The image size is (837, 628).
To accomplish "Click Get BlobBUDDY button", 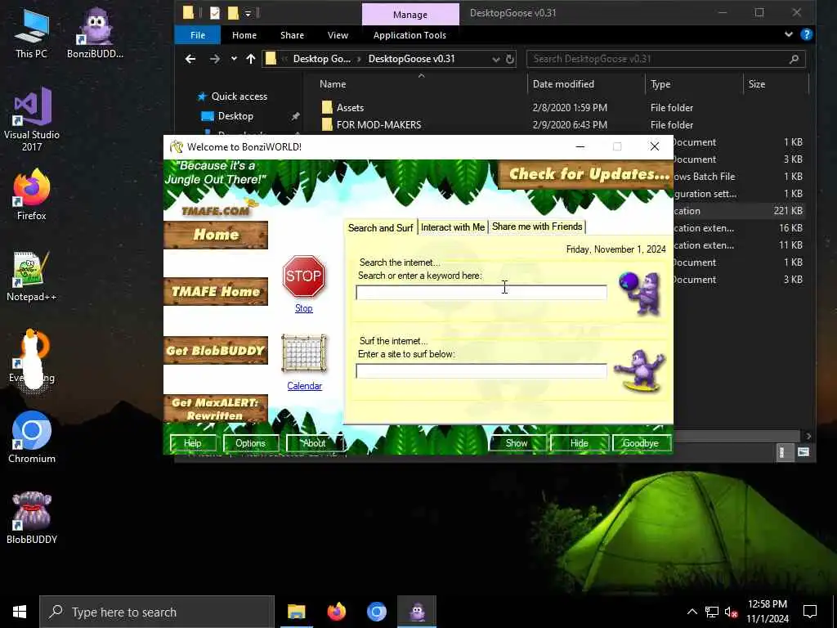I will [216, 350].
